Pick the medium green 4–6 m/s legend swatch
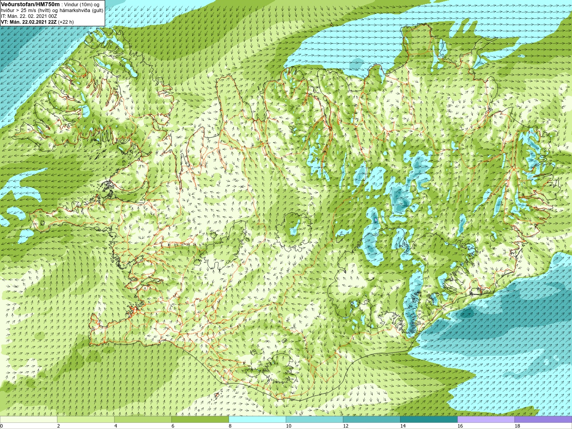The width and height of the screenshot is (572, 429). [x=143, y=420]
